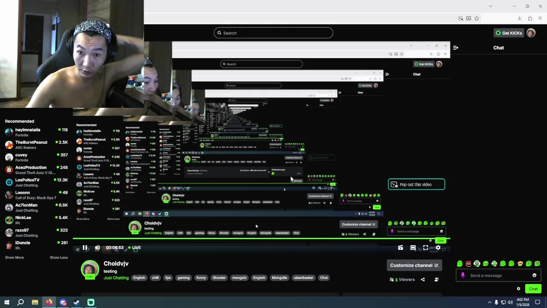Insert the red angry emote
This screenshot has width=547, height=308.
pos(468,264)
